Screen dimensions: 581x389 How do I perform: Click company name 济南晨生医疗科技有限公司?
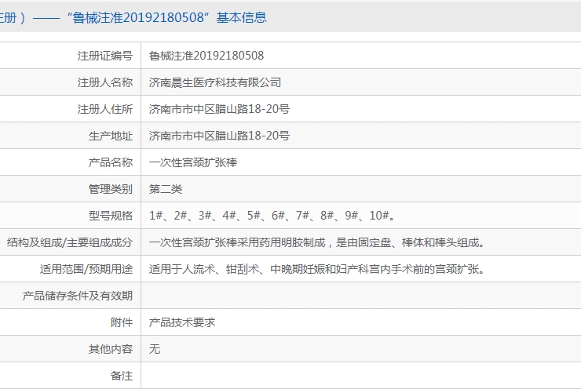click(x=215, y=82)
